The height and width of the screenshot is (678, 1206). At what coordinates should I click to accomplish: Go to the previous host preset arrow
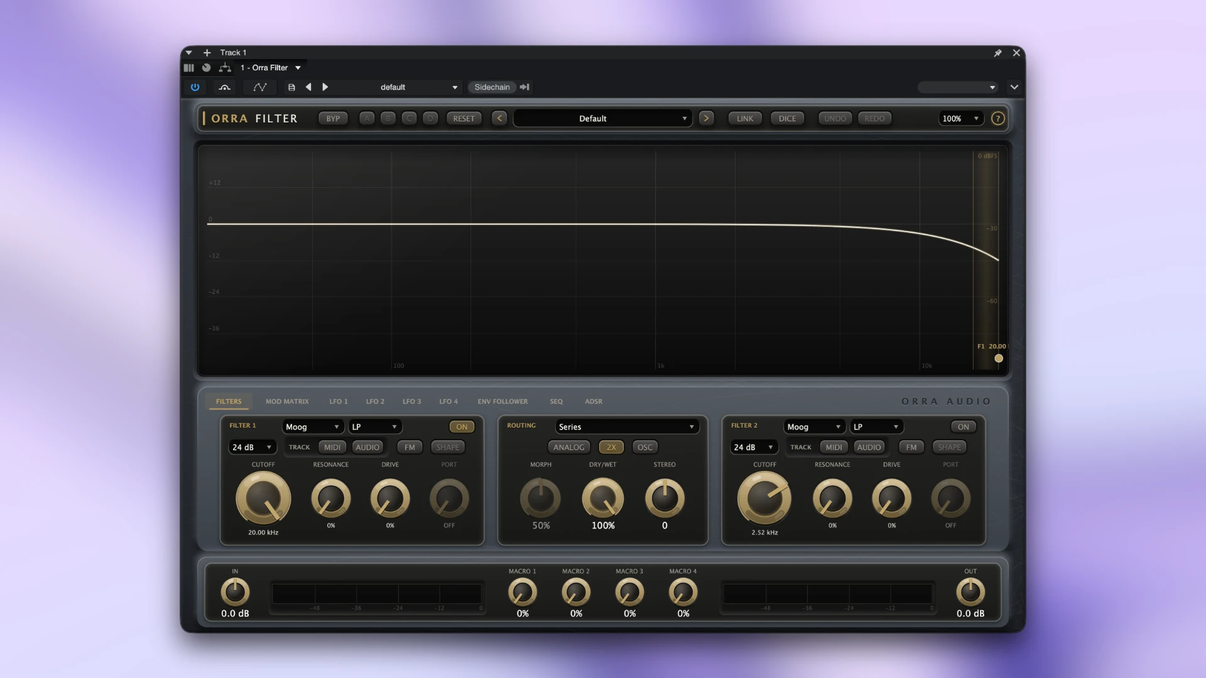click(308, 87)
